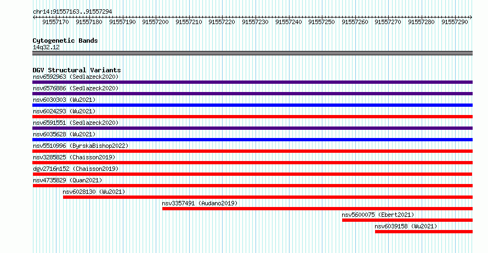
Task: Click ruler position 91557270
Action: pyautogui.click(x=388, y=22)
